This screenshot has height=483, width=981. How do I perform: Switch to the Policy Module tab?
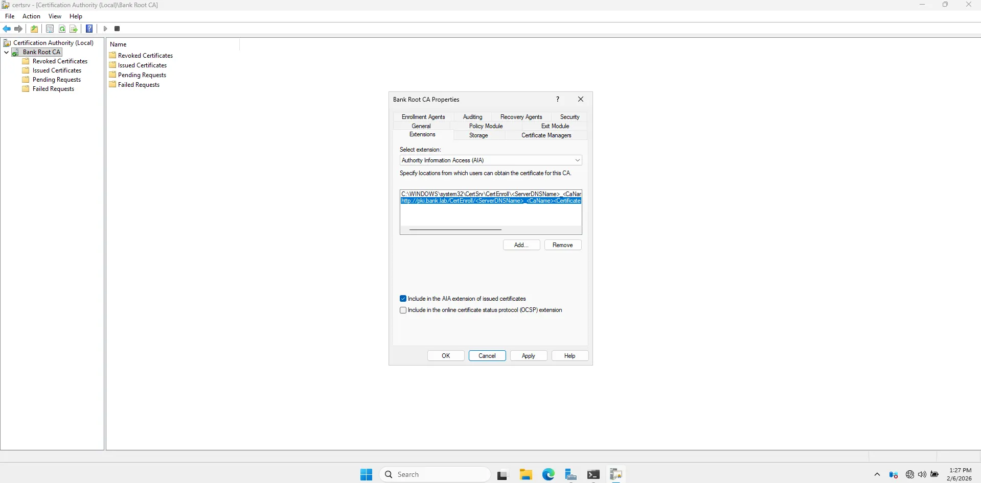486,126
